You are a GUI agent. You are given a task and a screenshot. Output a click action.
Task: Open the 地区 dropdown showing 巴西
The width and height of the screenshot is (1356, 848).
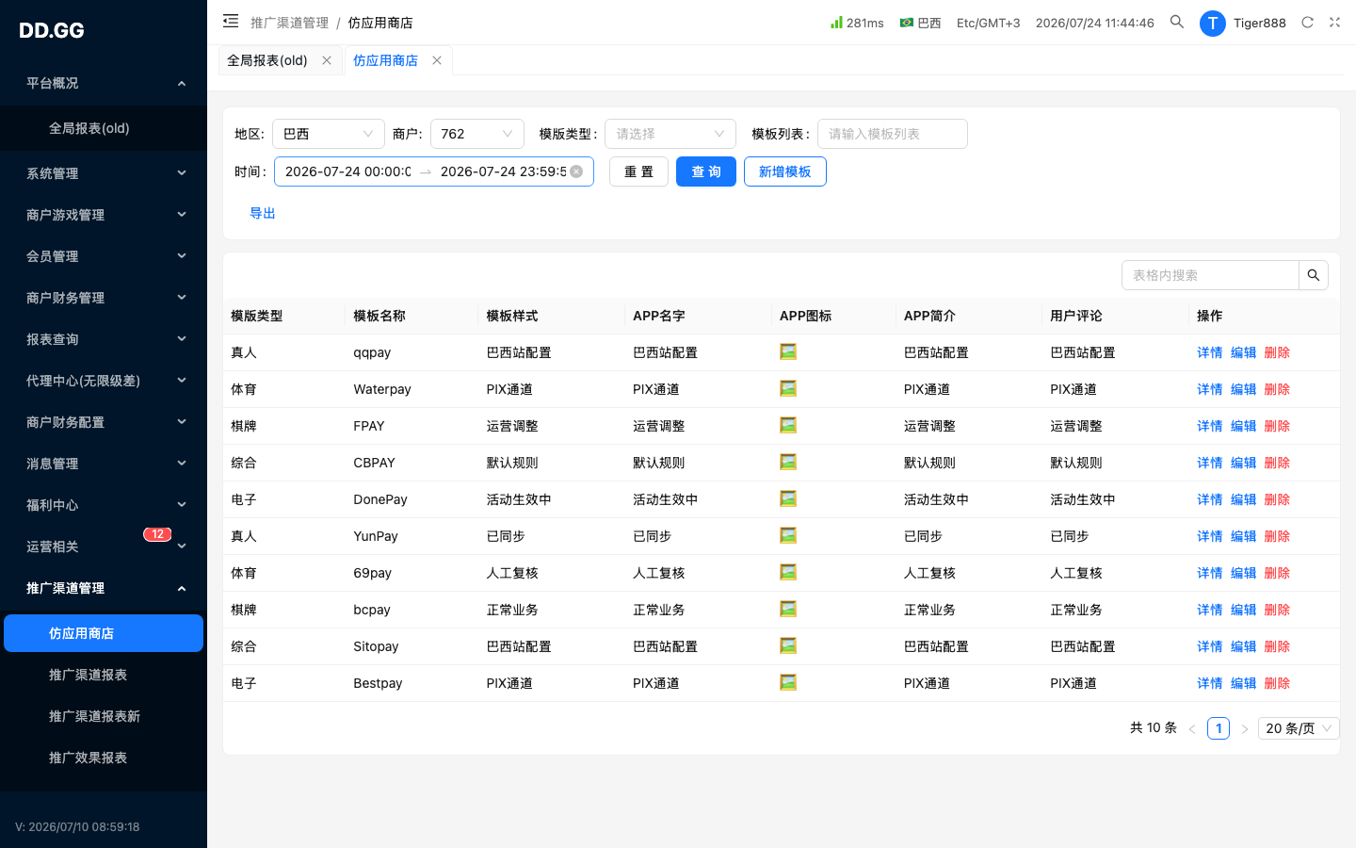click(329, 134)
